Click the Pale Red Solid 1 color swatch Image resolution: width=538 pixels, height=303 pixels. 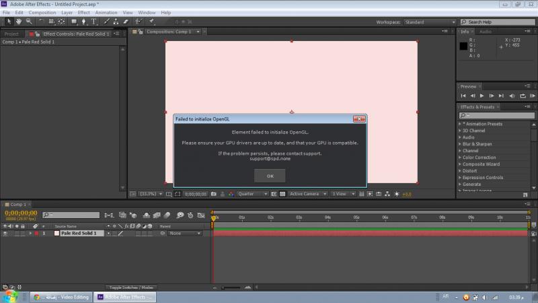[x=57, y=233]
